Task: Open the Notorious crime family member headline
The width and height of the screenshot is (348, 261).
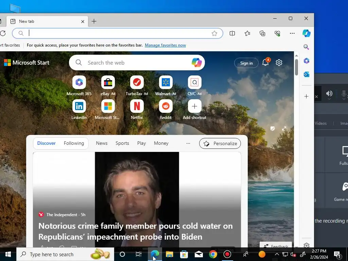Action: coord(136,231)
